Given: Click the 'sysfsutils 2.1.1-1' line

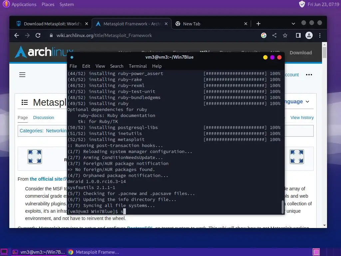Looking at the screenshot, I should (91, 187).
